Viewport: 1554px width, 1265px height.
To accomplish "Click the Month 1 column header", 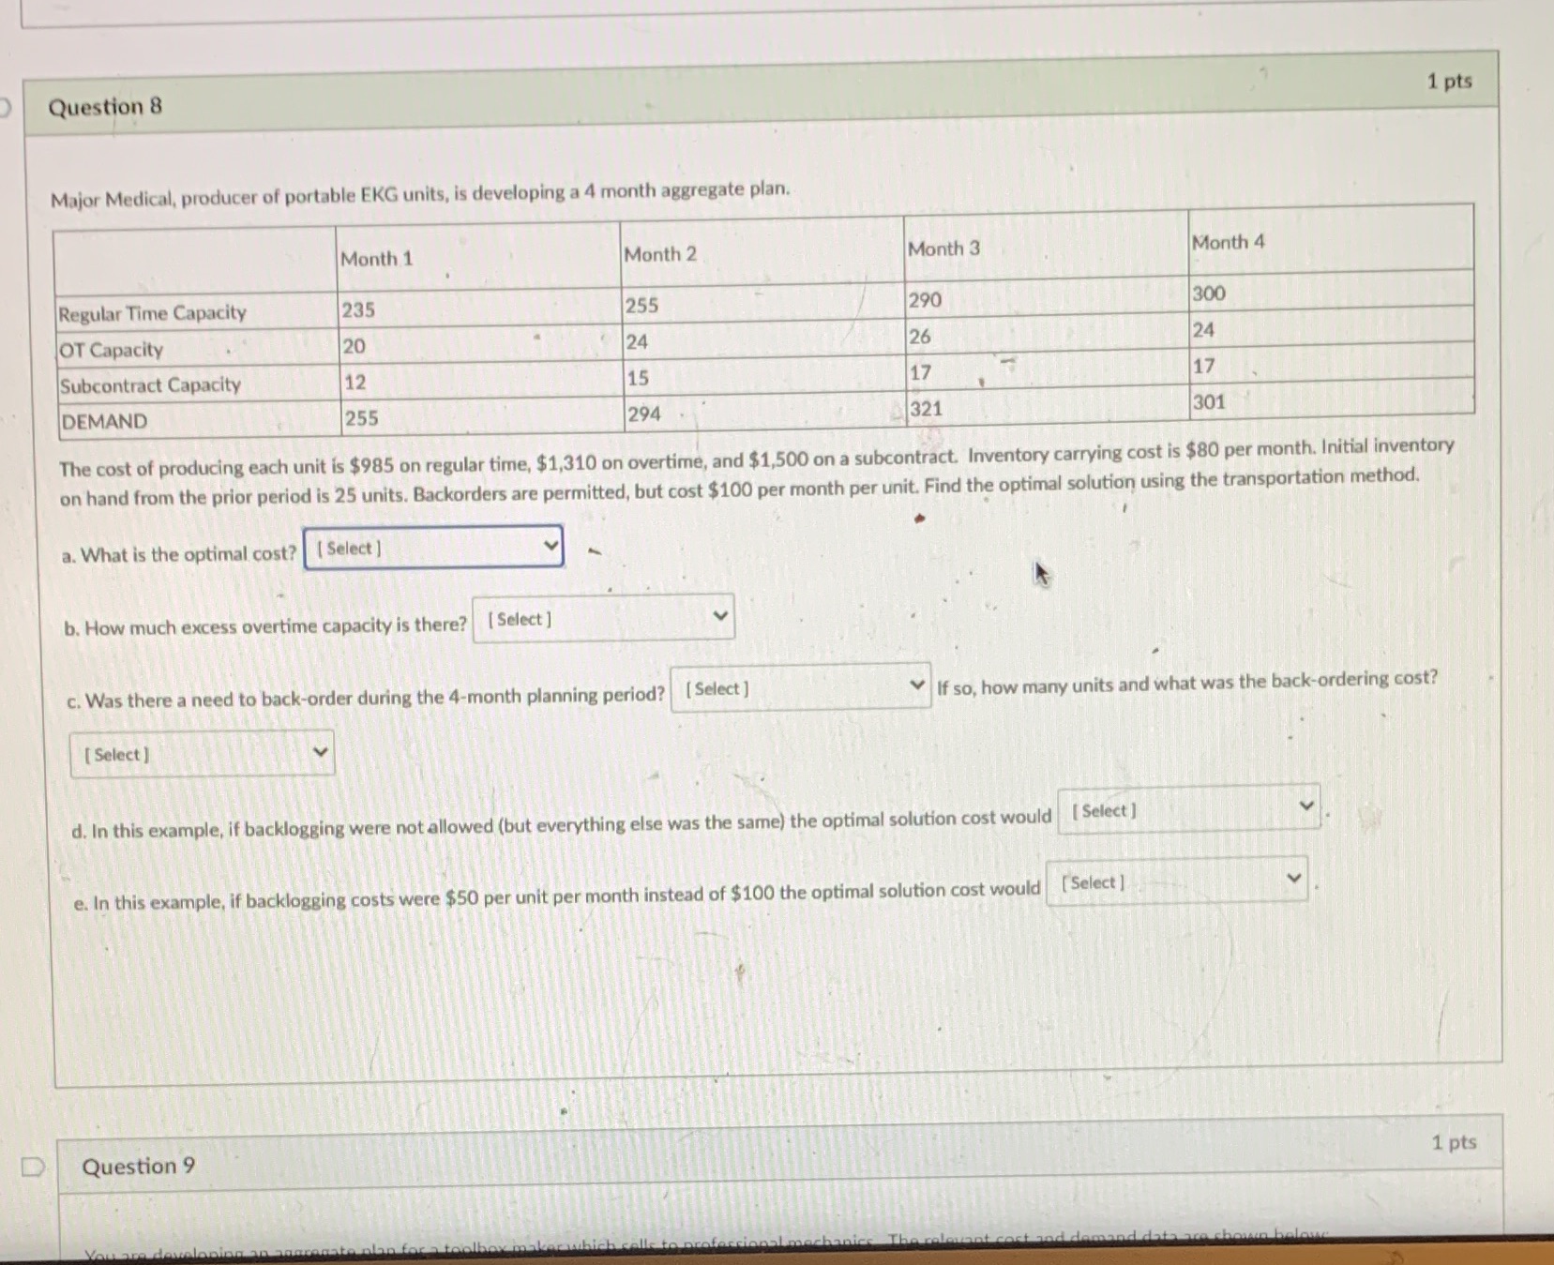I will [377, 259].
